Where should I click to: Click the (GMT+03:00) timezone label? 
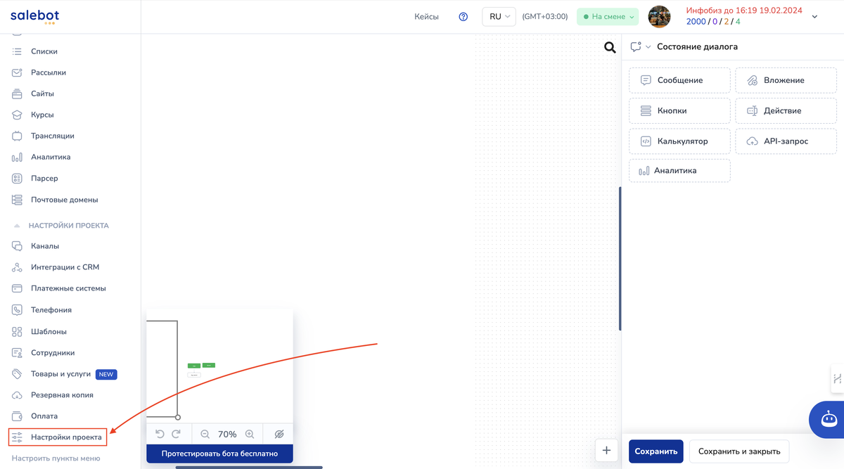coord(545,17)
